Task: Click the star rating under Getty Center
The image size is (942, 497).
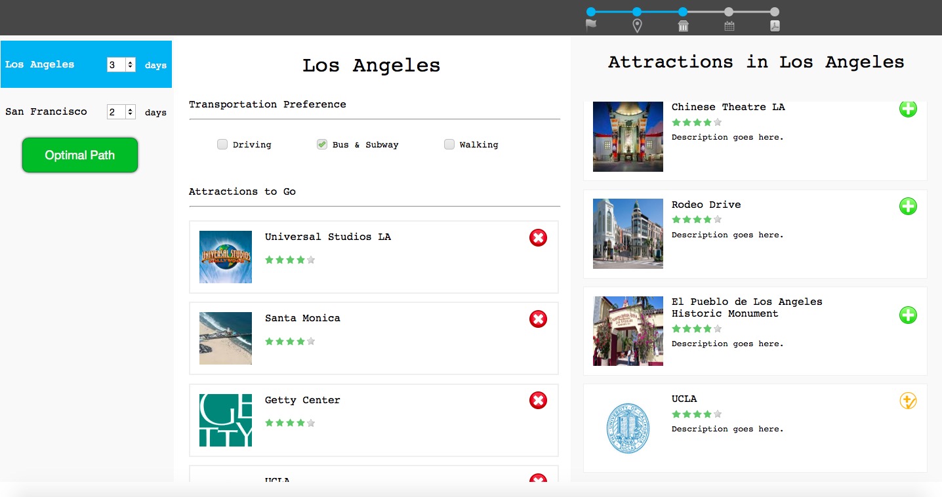Action: point(290,423)
